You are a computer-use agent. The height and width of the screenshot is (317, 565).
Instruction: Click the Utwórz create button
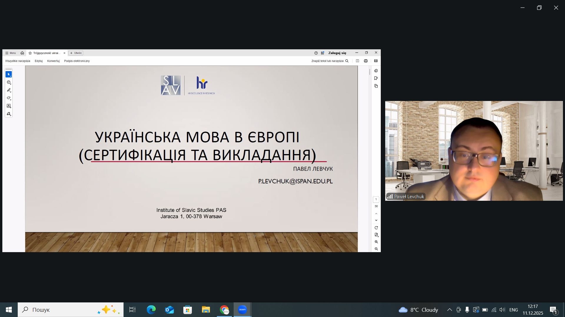click(x=76, y=53)
